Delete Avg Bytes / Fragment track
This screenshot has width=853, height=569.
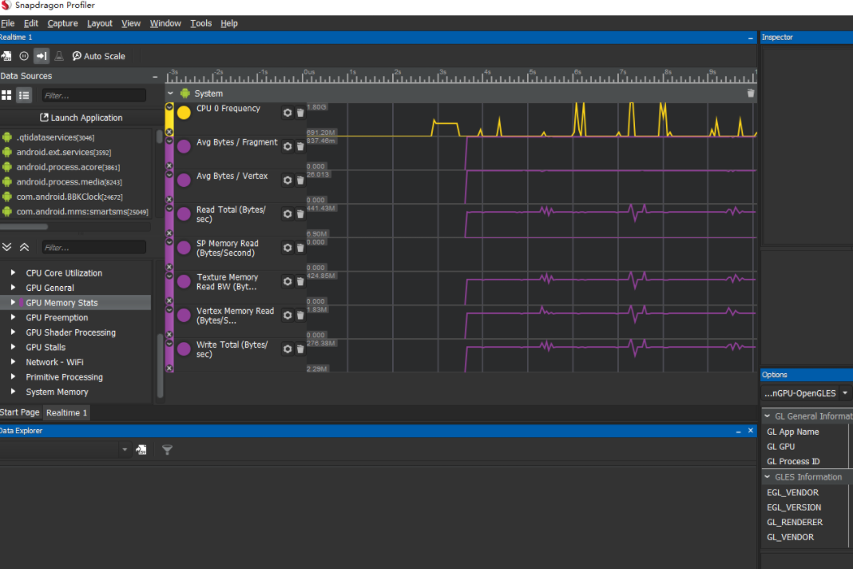[x=300, y=146]
